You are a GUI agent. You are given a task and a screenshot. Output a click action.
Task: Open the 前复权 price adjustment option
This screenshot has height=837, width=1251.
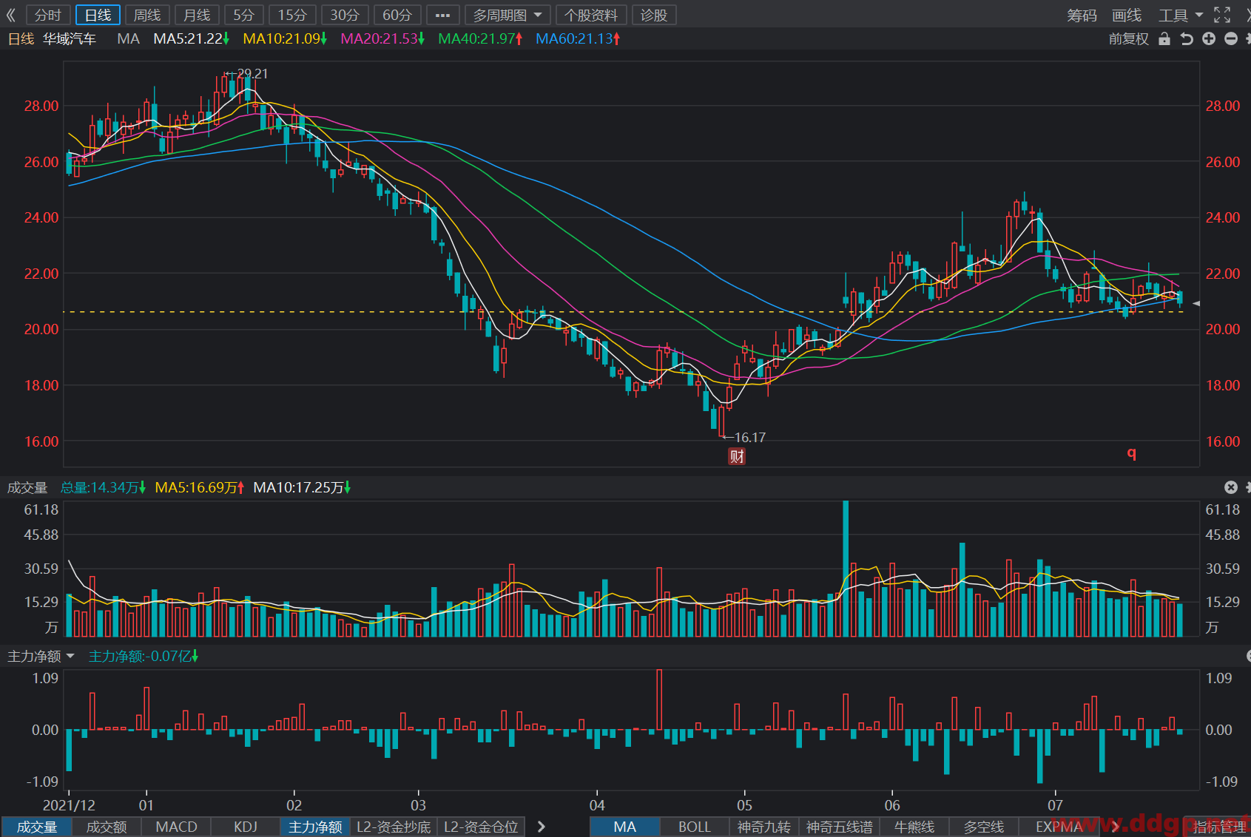click(x=1128, y=38)
